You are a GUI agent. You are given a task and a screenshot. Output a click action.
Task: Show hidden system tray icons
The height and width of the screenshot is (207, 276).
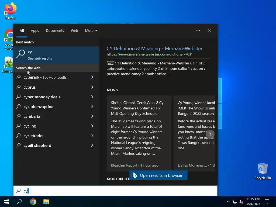[x=228, y=202]
